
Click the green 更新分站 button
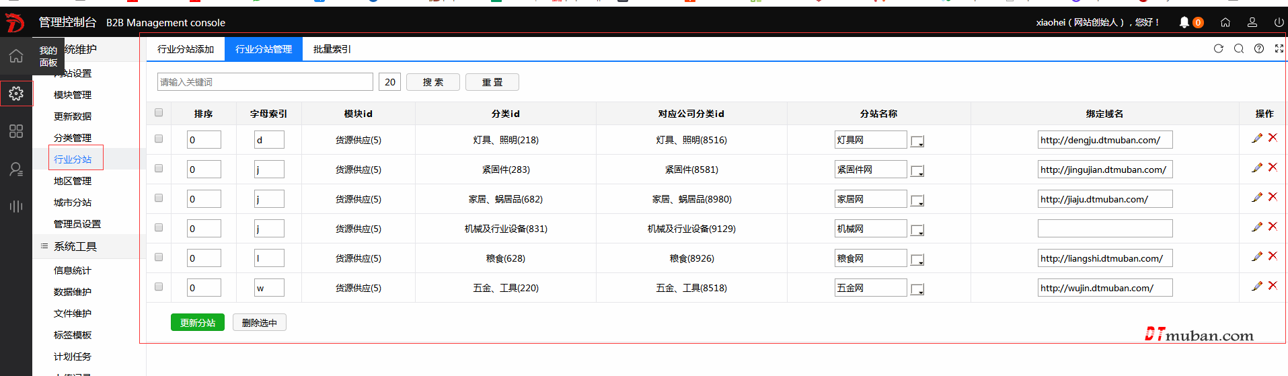pyautogui.click(x=197, y=323)
